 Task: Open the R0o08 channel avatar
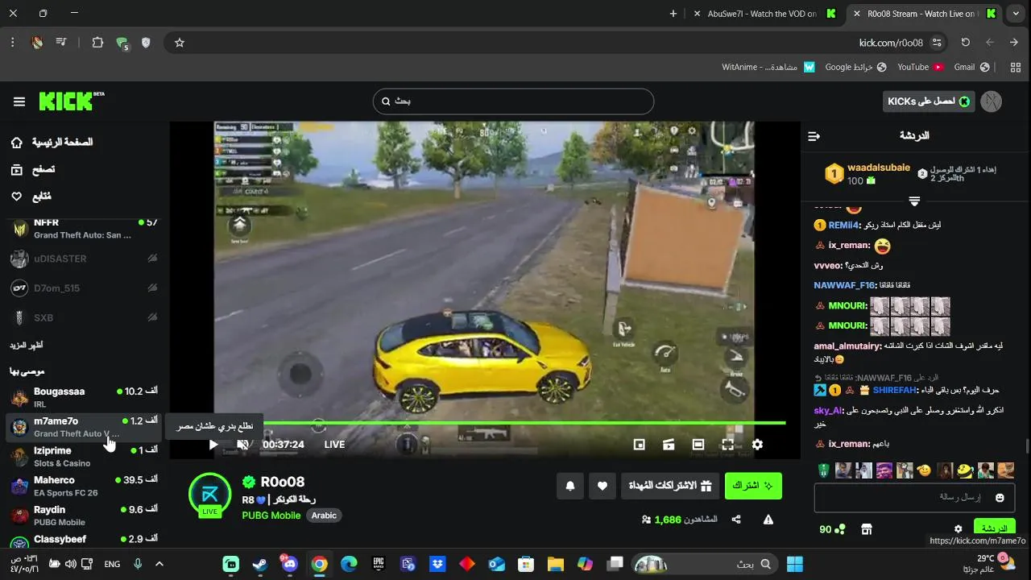tap(210, 495)
